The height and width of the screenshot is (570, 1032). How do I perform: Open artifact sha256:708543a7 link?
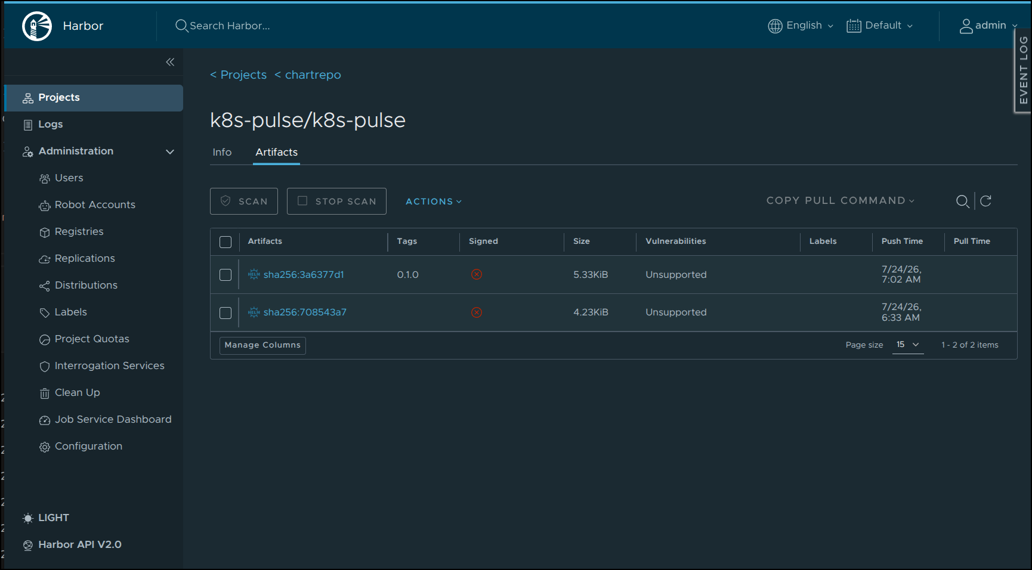305,312
